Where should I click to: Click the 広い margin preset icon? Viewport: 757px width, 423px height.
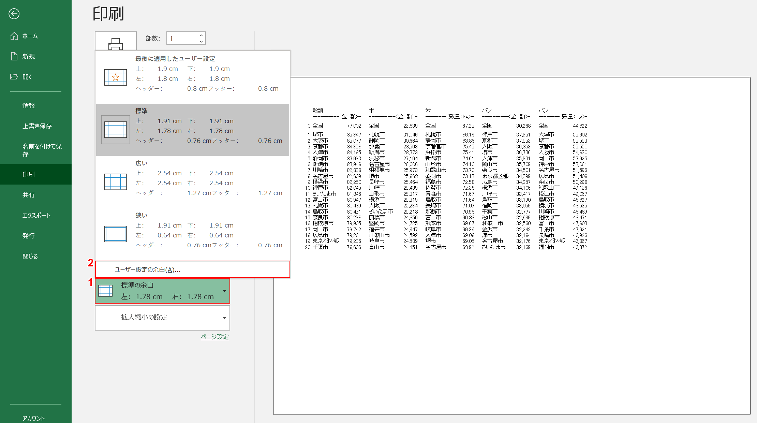(116, 182)
